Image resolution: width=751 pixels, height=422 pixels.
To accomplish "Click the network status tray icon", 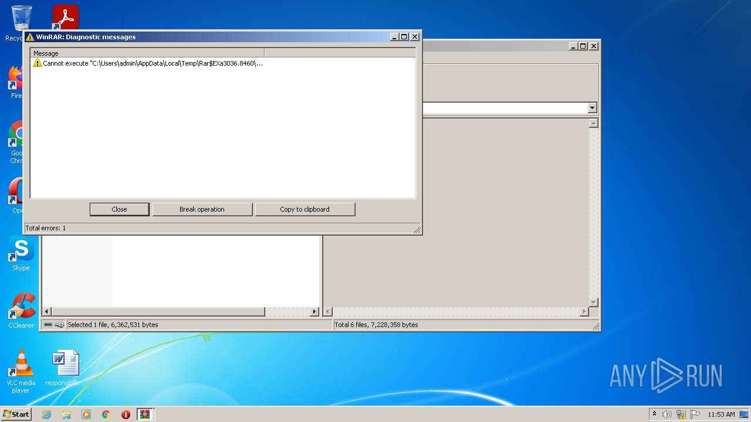I will [x=681, y=414].
